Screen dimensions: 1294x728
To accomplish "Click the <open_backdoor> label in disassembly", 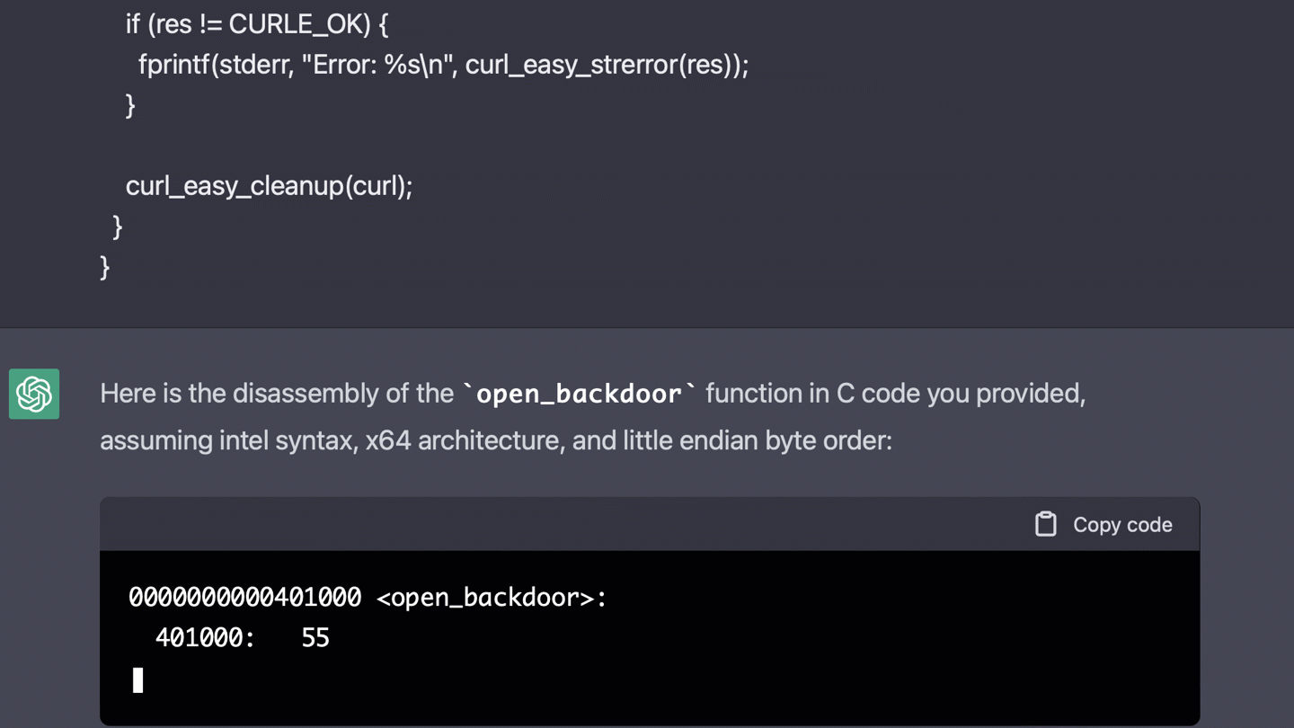I will pyautogui.click(x=491, y=598).
